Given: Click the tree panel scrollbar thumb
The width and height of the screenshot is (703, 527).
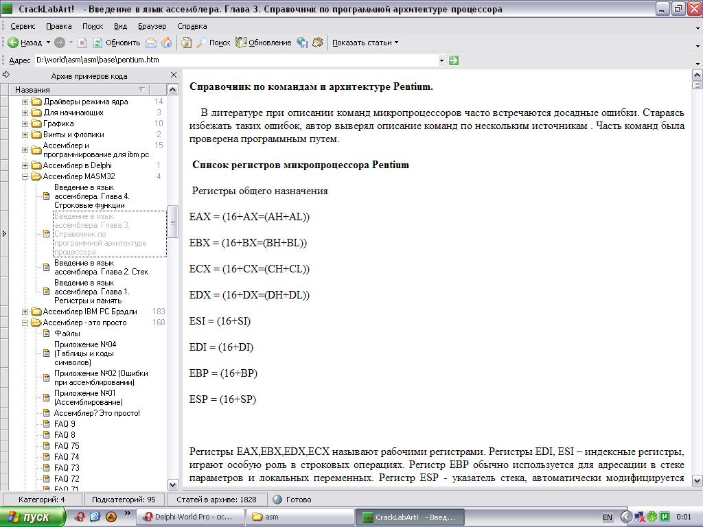Looking at the screenshot, I should 172,222.
